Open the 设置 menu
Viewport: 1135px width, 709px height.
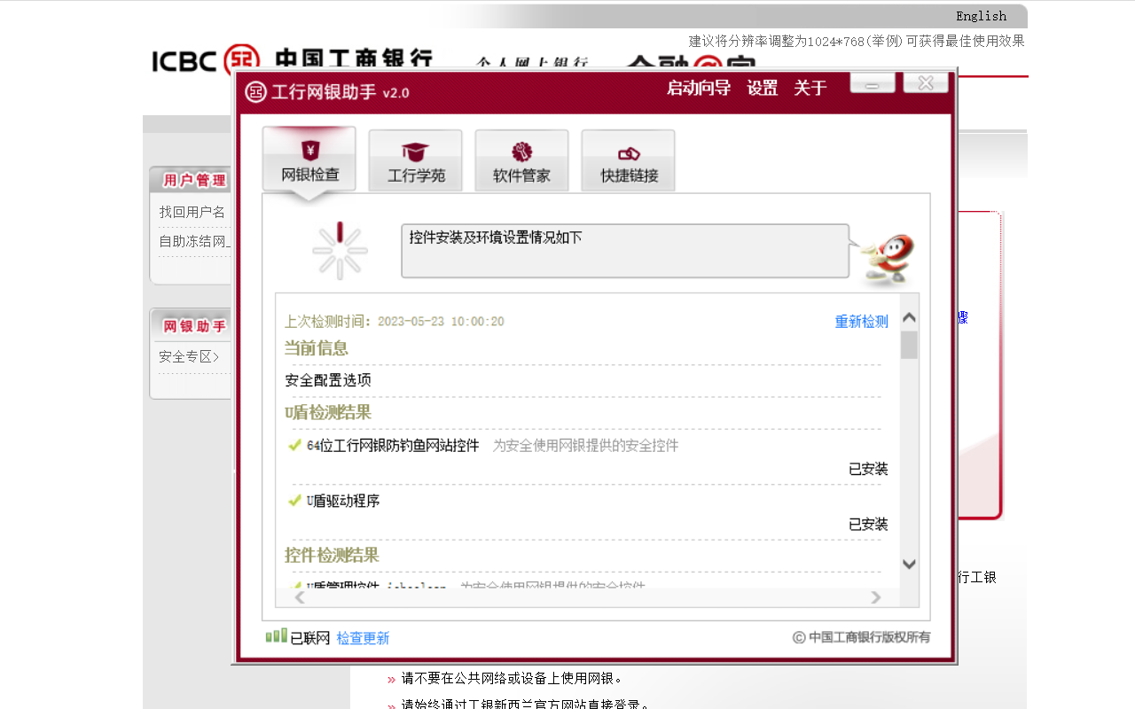coord(762,88)
